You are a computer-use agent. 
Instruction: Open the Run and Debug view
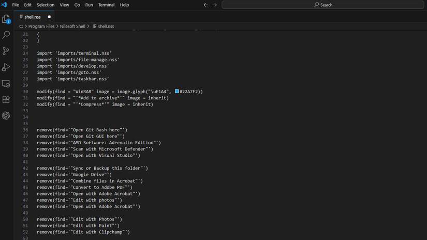[6, 67]
